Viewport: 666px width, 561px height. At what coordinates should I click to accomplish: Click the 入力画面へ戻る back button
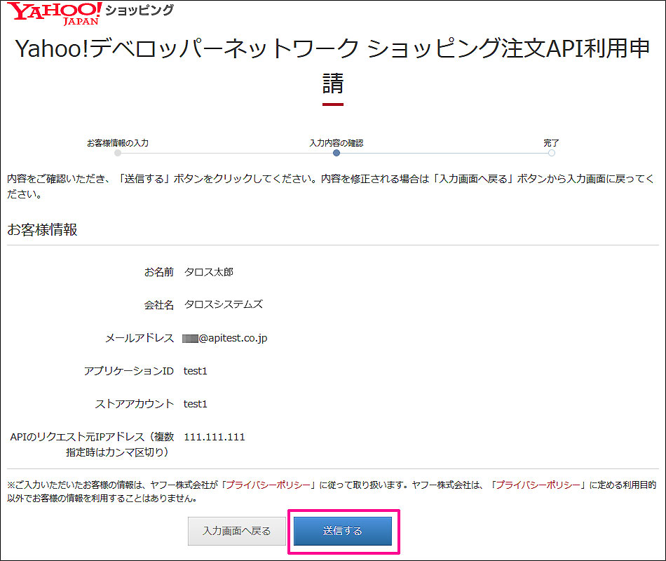pos(236,531)
